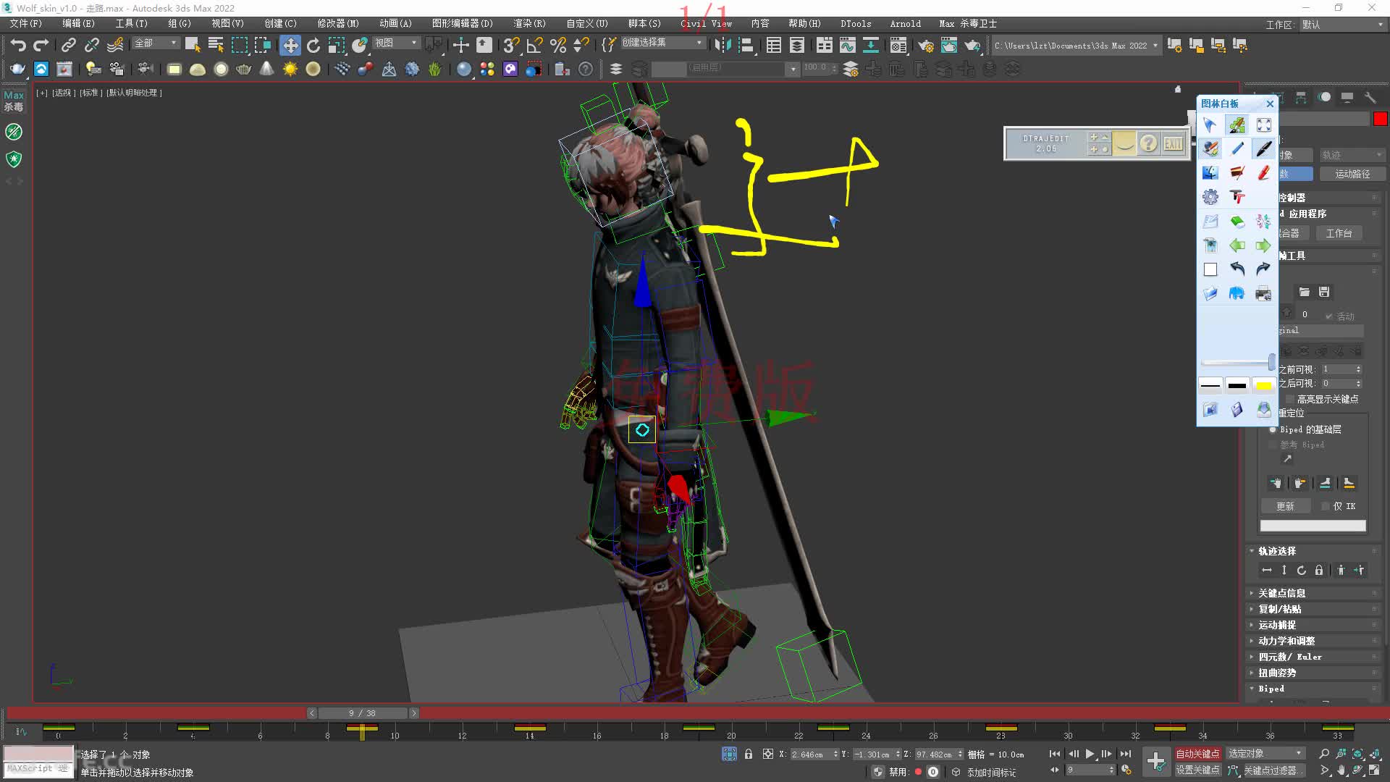1390x782 pixels.
Task: Click the whiteboard undo curved arrow
Action: pyautogui.click(x=1237, y=269)
